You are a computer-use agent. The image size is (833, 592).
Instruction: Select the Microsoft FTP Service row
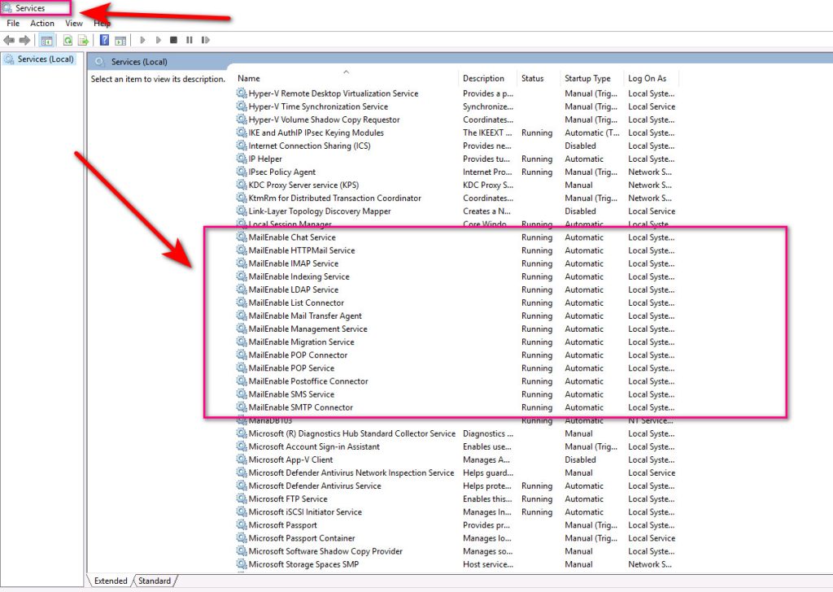288,499
